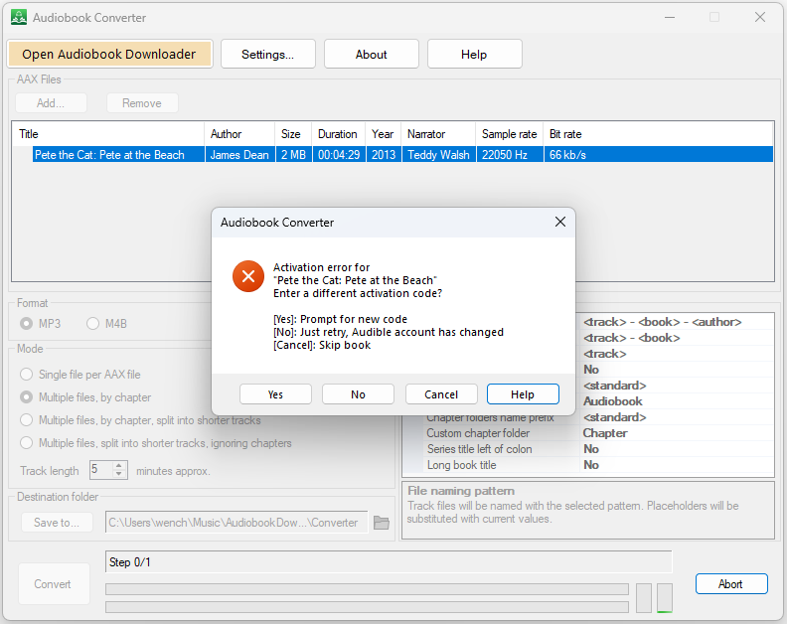Choose Single file per AAX file mode
787x624 pixels.
tap(28, 375)
